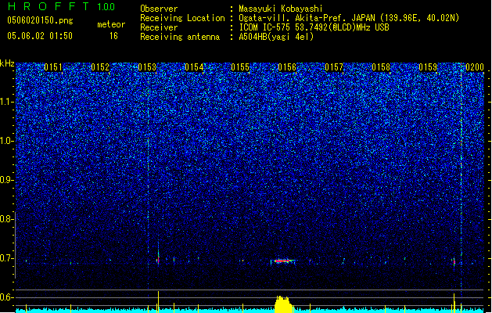Image resolution: width=492 pixels, height=313 pixels.
Task: Click the 0.7 kHz frequency axis label
Action: (7, 258)
